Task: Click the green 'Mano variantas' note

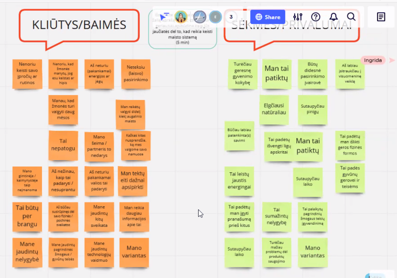Action: point(312,252)
